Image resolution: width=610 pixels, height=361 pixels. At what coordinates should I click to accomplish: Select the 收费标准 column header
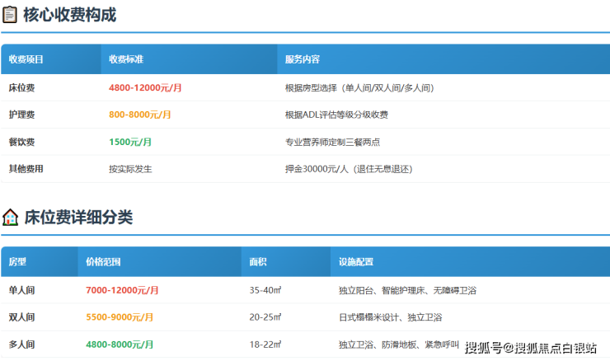(x=126, y=59)
